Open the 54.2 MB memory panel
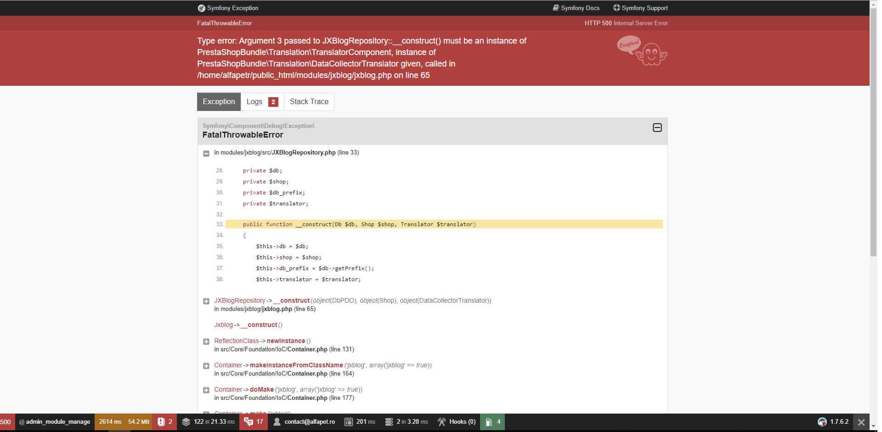Image resolution: width=882 pixels, height=432 pixels. click(x=139, y=422)
